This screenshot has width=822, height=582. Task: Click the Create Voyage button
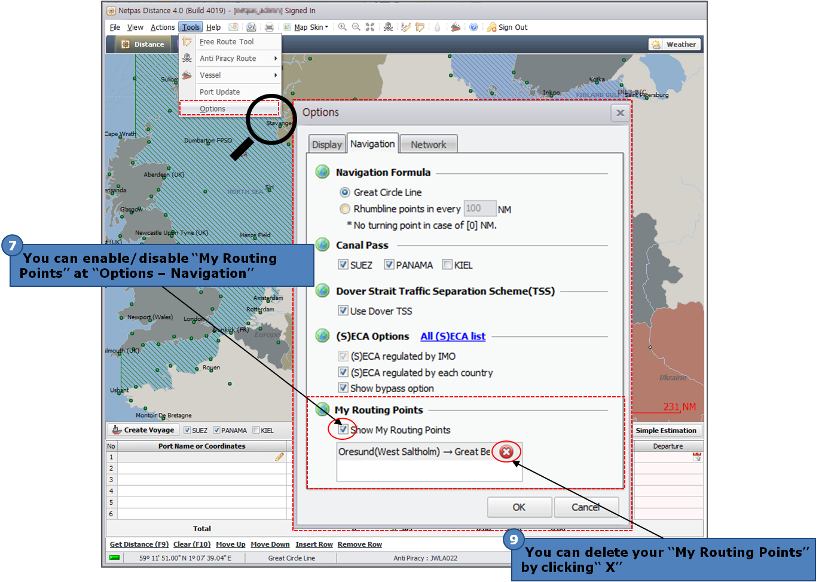pos(143,430)
